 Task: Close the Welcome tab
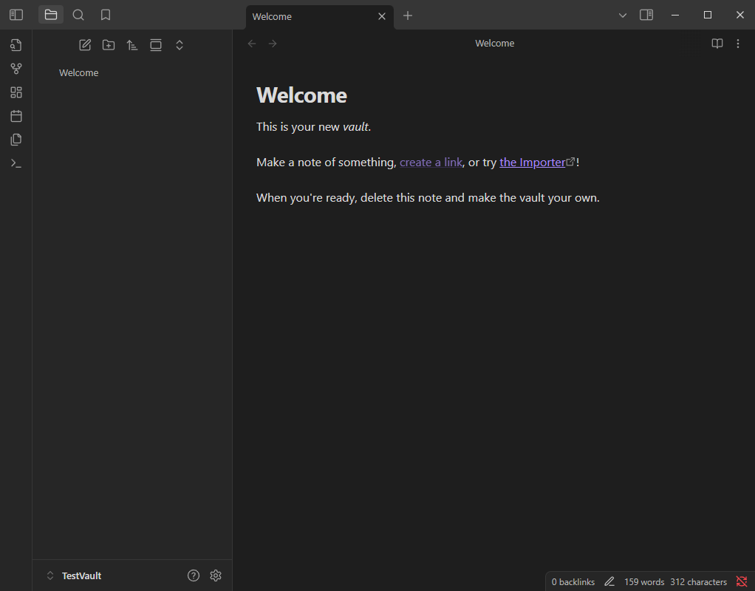382,16
